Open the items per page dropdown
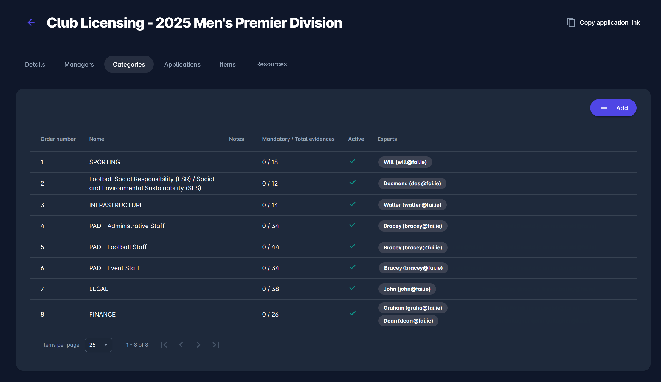This screenshot has height=382, width=661. tap(99, 345)
